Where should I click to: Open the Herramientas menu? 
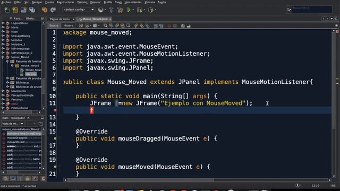click(133, 2)
